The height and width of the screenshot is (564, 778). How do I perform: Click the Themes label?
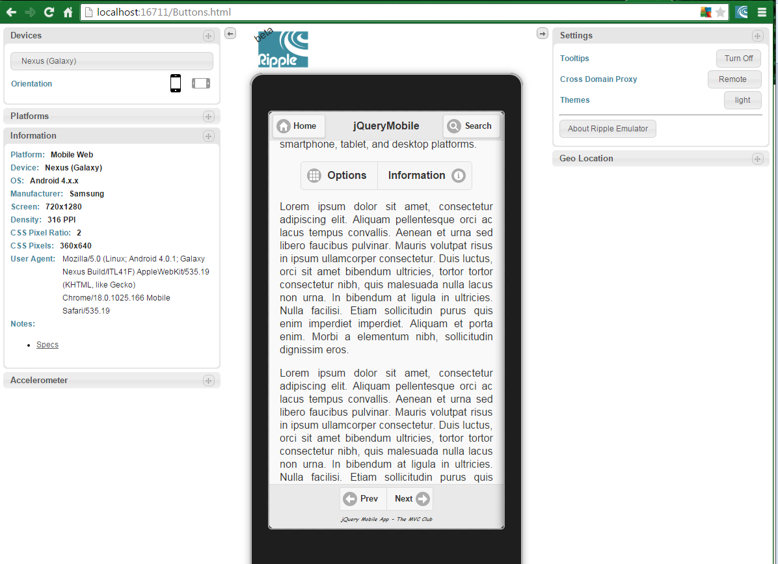tap(574, 100)
